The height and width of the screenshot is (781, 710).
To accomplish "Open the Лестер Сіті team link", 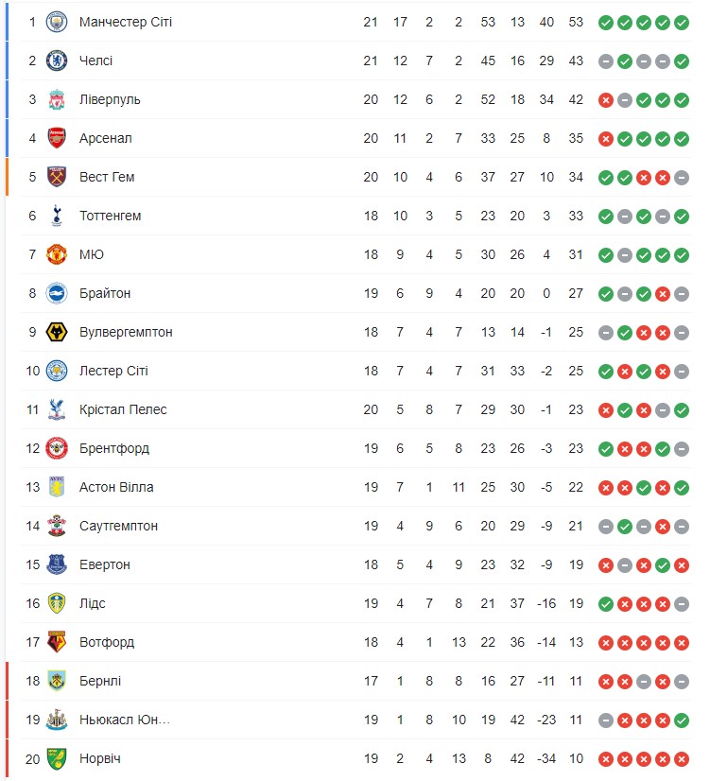I will pos(113,371).
